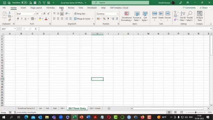Click the Align Right icon

click(x=62, y=19)
